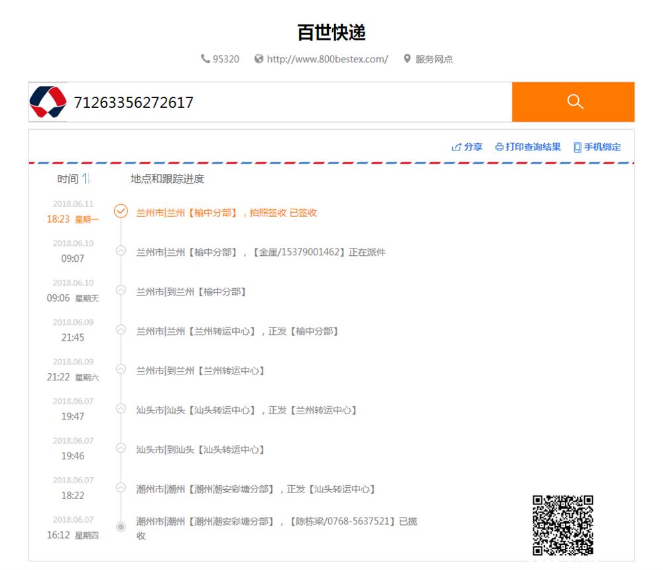Image resolution: width=663 pixels, height=570 pixels.
Task: Click the QR code image
Action: point(563,525)
